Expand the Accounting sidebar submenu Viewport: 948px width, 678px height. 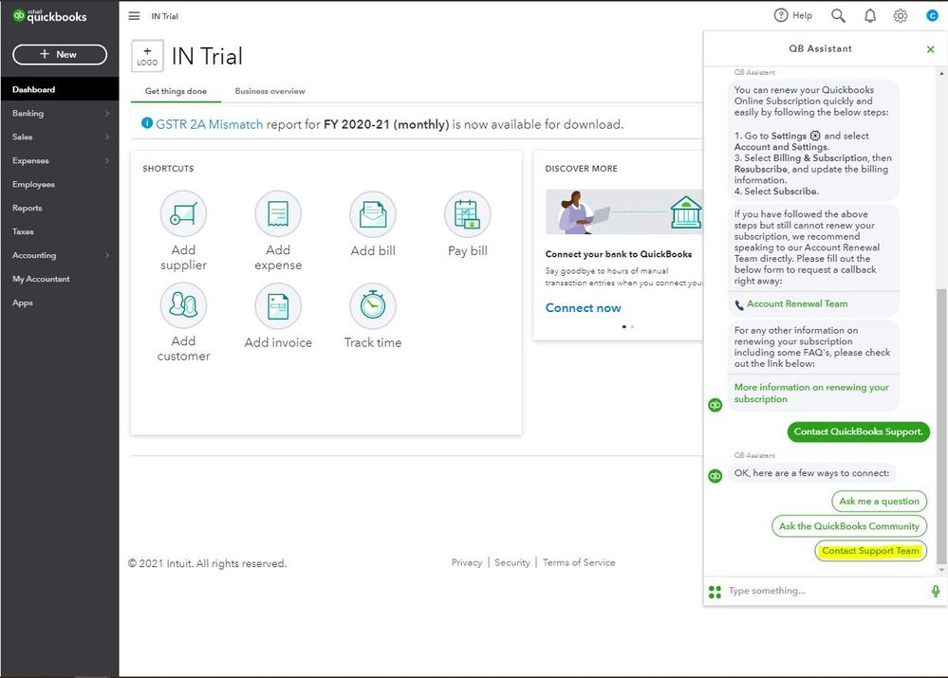click(x=107, y=256)
